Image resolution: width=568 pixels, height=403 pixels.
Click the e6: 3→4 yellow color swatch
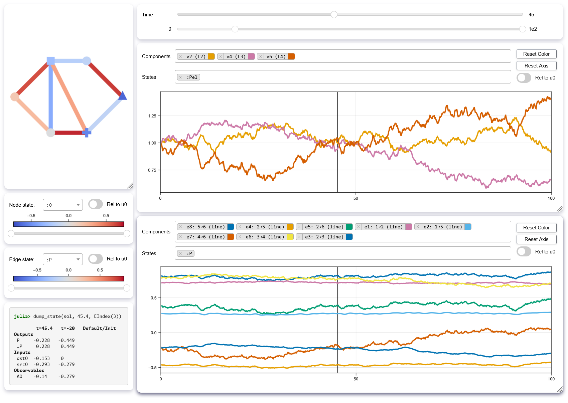pyautogui.click(x=290, y=237)
